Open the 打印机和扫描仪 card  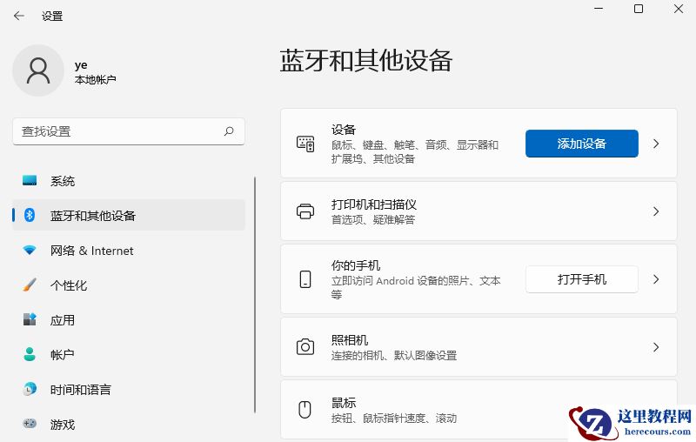[479, 211]
